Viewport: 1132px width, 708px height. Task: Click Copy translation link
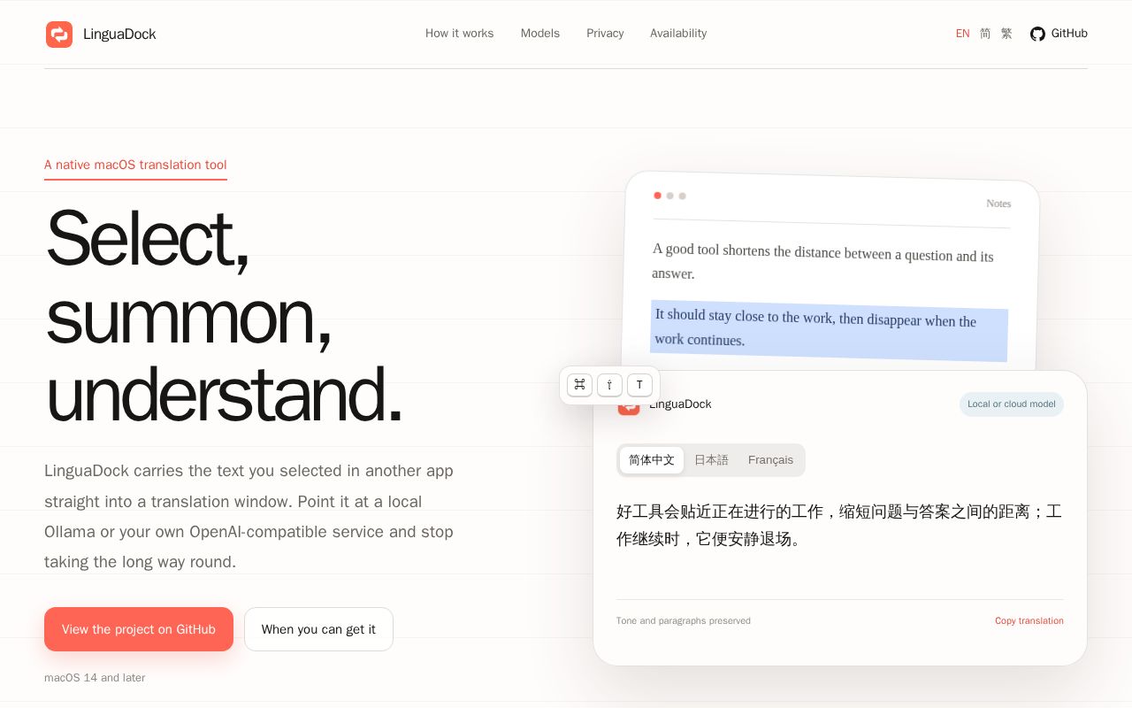(x=1029, y=620)
